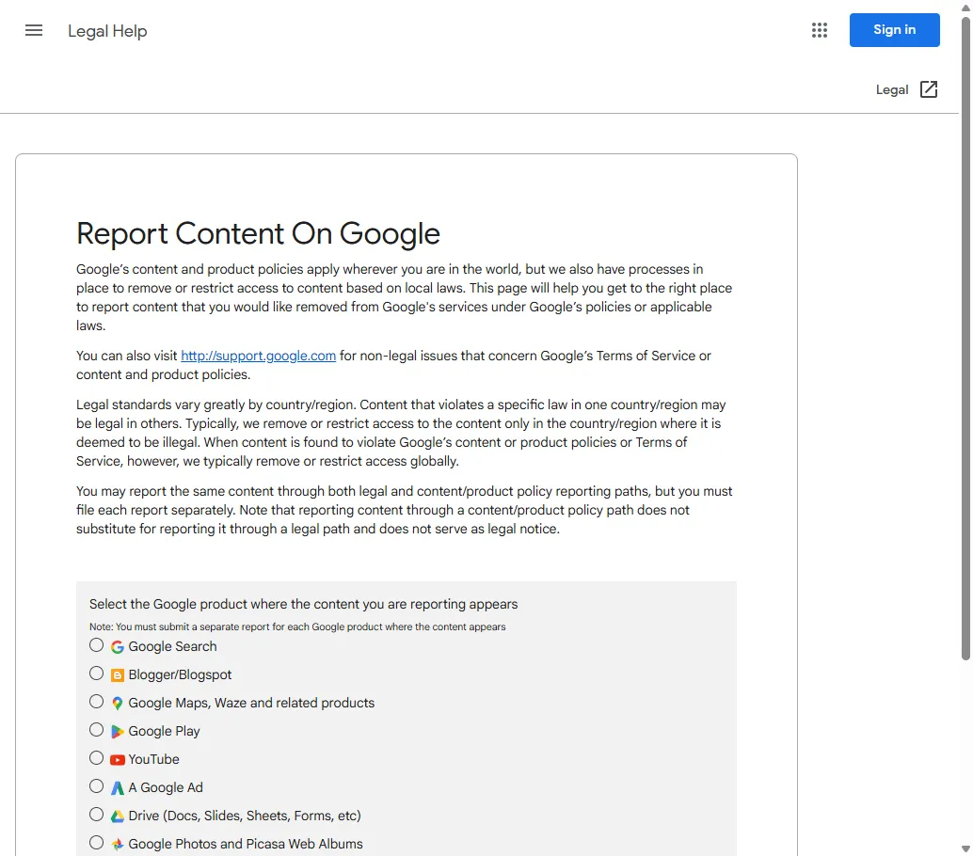973x856 pixels.
Task: Click the Google Play triangle icon
Action: 117,731
